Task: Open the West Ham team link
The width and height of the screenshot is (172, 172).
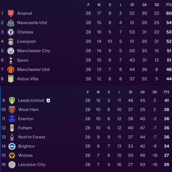Action: (x=28, y=110)
